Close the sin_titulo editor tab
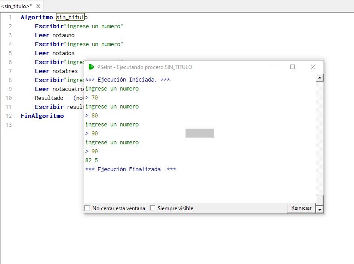 pos(38,6)
